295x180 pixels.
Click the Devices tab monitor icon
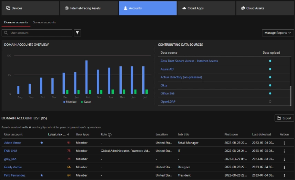8,8
